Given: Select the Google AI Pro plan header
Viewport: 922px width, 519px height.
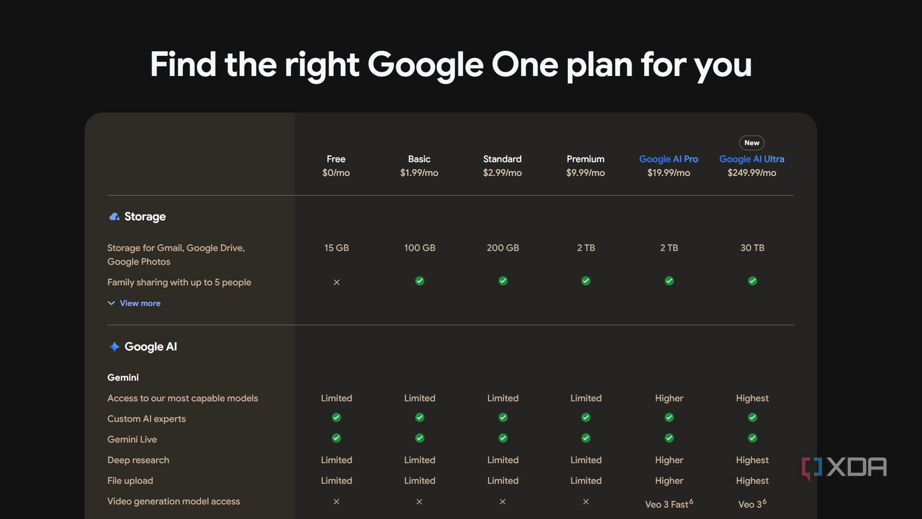Looking at the screenshot, I should pyautogui.click(x=669, y=159).
